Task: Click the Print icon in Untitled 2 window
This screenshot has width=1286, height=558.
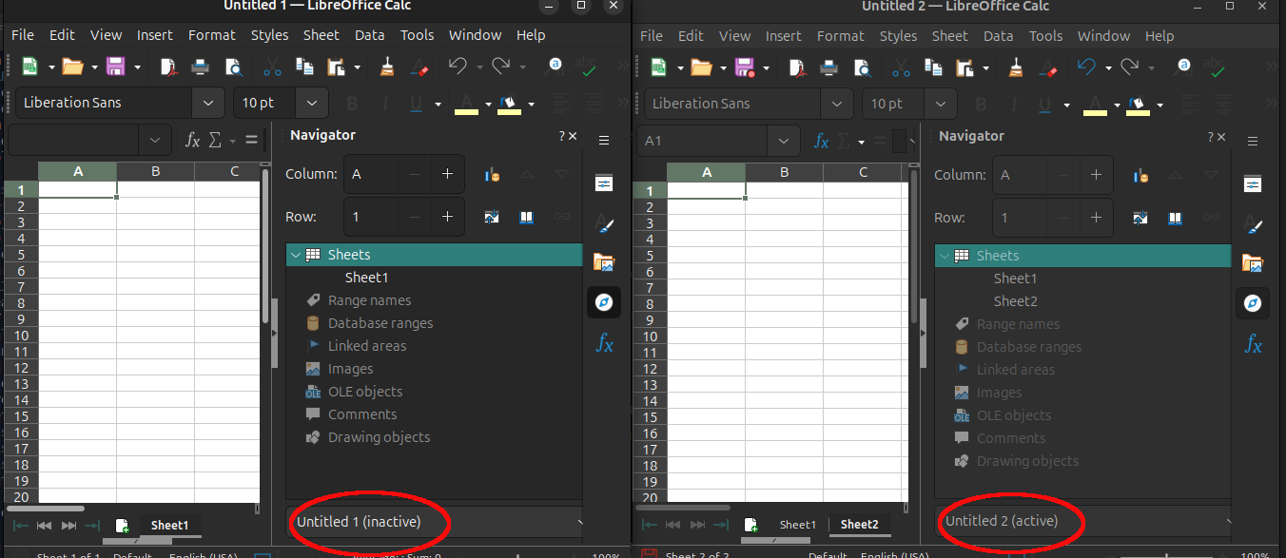Action: tap(828, 67)
